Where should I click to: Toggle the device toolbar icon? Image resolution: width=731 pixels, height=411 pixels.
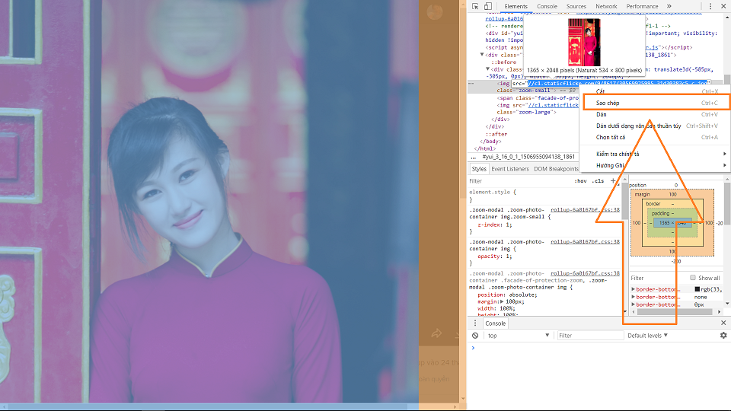click(x=487, y=6)
